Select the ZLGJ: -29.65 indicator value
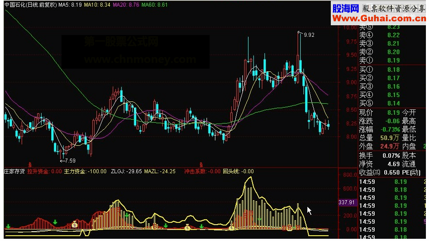This screenshot has width=429, height=241. [126, 171]
